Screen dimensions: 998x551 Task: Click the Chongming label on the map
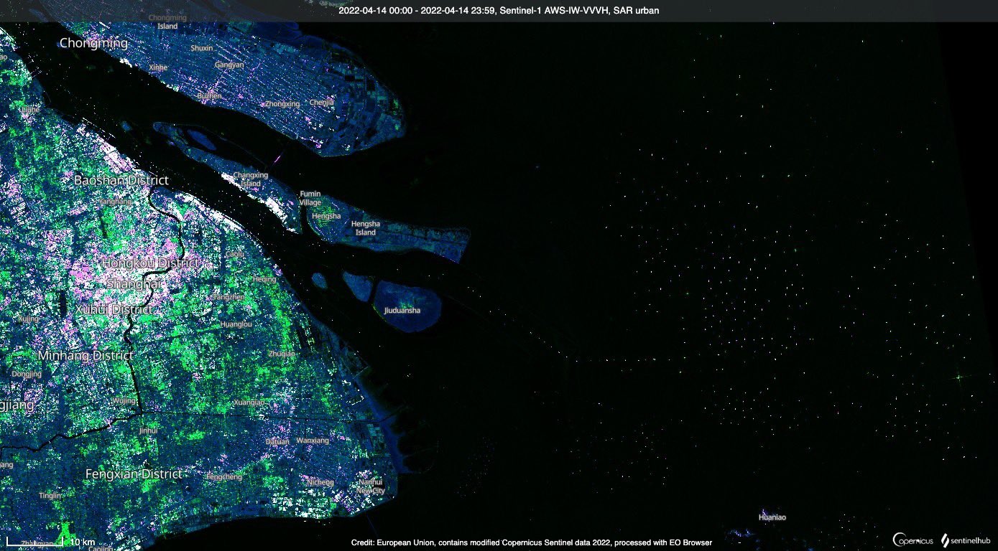(x=93, y=43)
